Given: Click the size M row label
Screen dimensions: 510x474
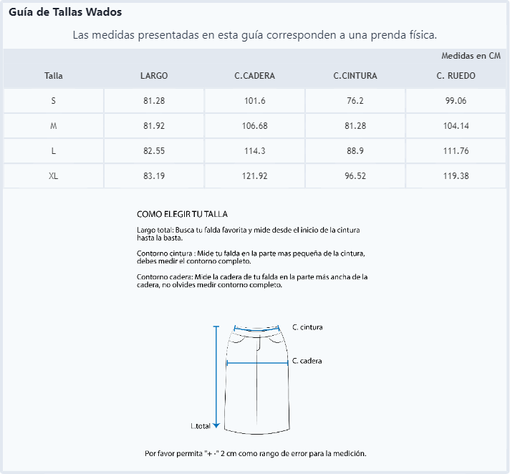Looking at the screenshot, I should coord(53,126).
